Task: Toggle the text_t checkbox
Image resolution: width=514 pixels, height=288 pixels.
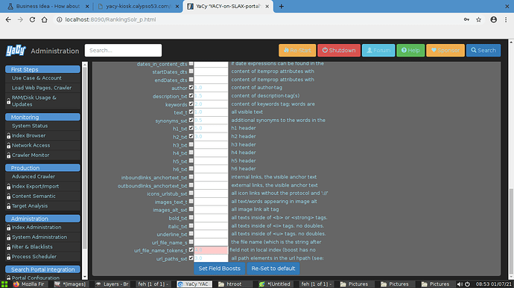Action: pos(191,112)
